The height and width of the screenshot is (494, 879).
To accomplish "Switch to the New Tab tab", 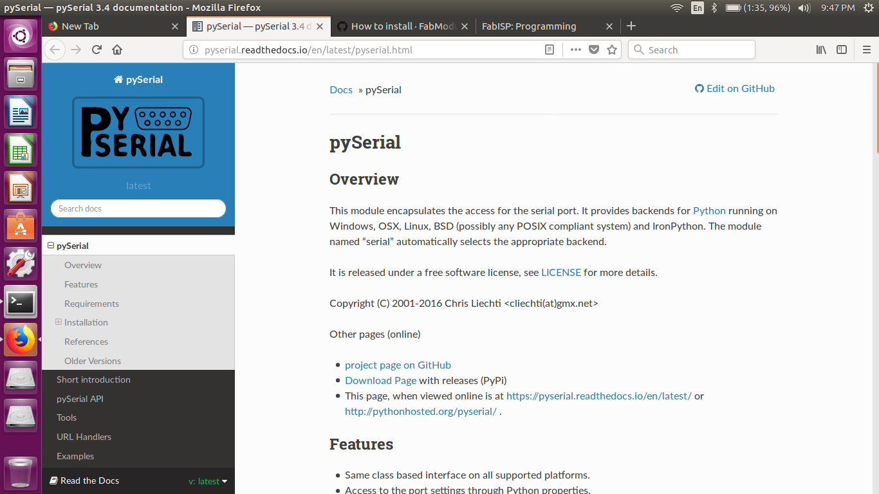I will point(115,26).
